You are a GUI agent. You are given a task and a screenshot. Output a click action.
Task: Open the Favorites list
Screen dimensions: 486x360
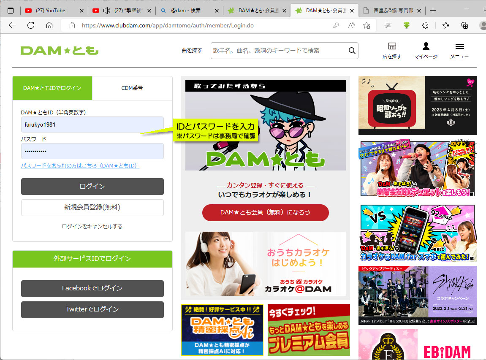(446, 25)
